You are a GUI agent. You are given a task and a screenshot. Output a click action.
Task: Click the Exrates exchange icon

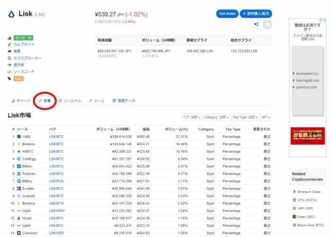tap(19, 188)
